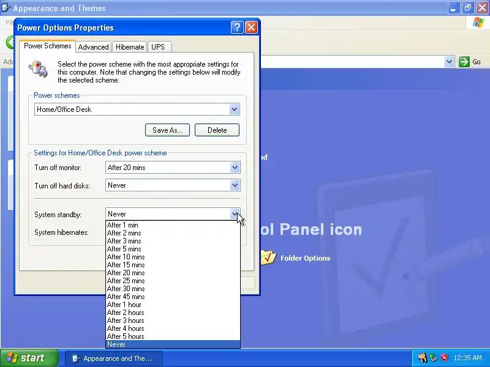Switch to the Advanced tab
Viewport: 490px width, 367px height.
[x=94, y=47]
